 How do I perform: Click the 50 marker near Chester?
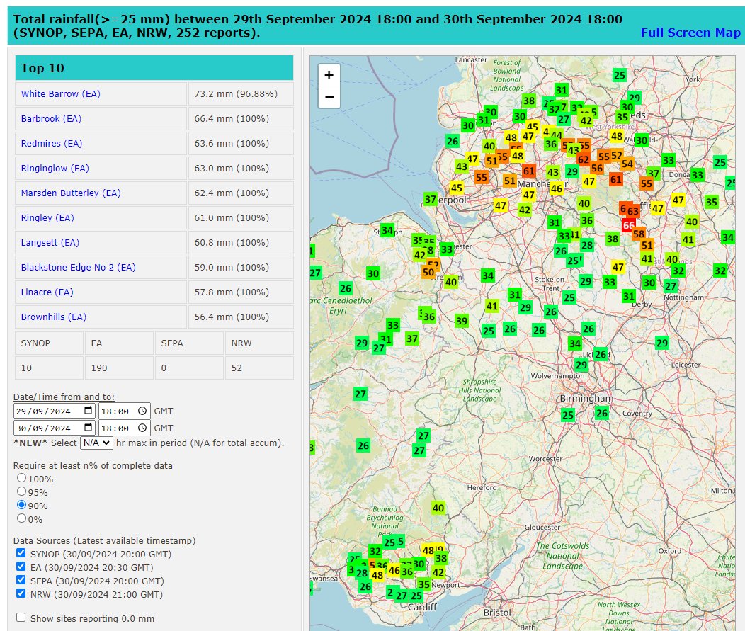point(428,272)
